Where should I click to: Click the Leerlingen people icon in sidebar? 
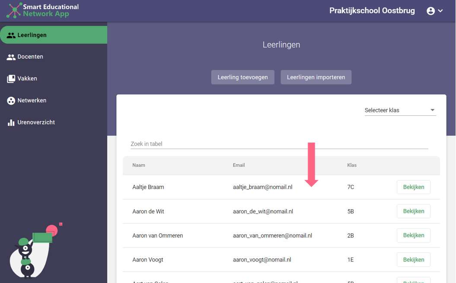coord(11,35)
